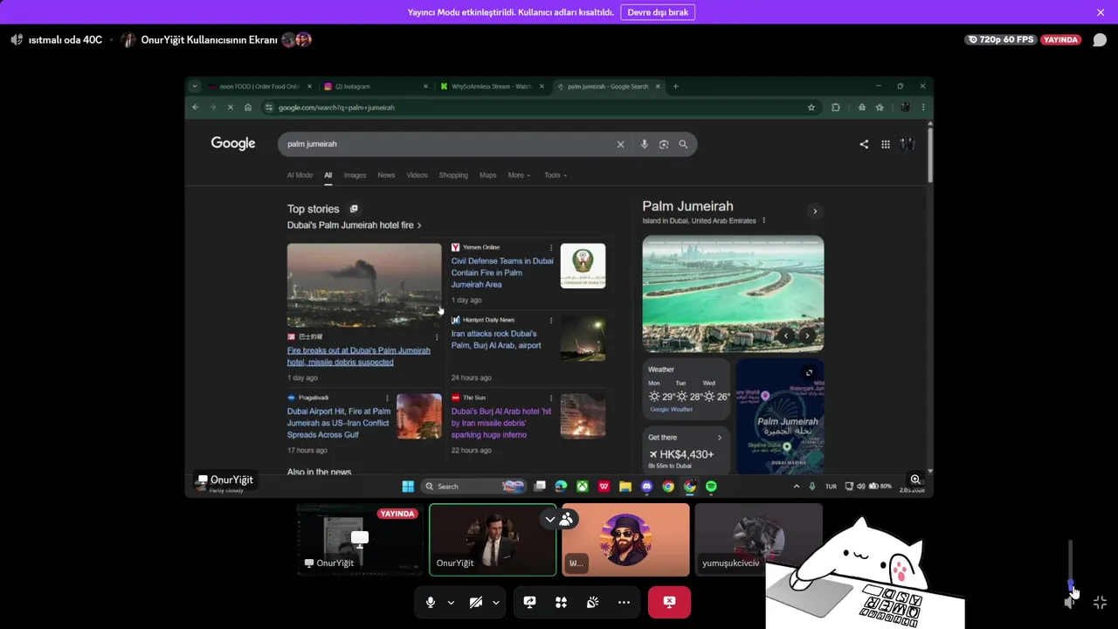
Task: Open Chrome three-dot menu
Action: coord(923,107)
